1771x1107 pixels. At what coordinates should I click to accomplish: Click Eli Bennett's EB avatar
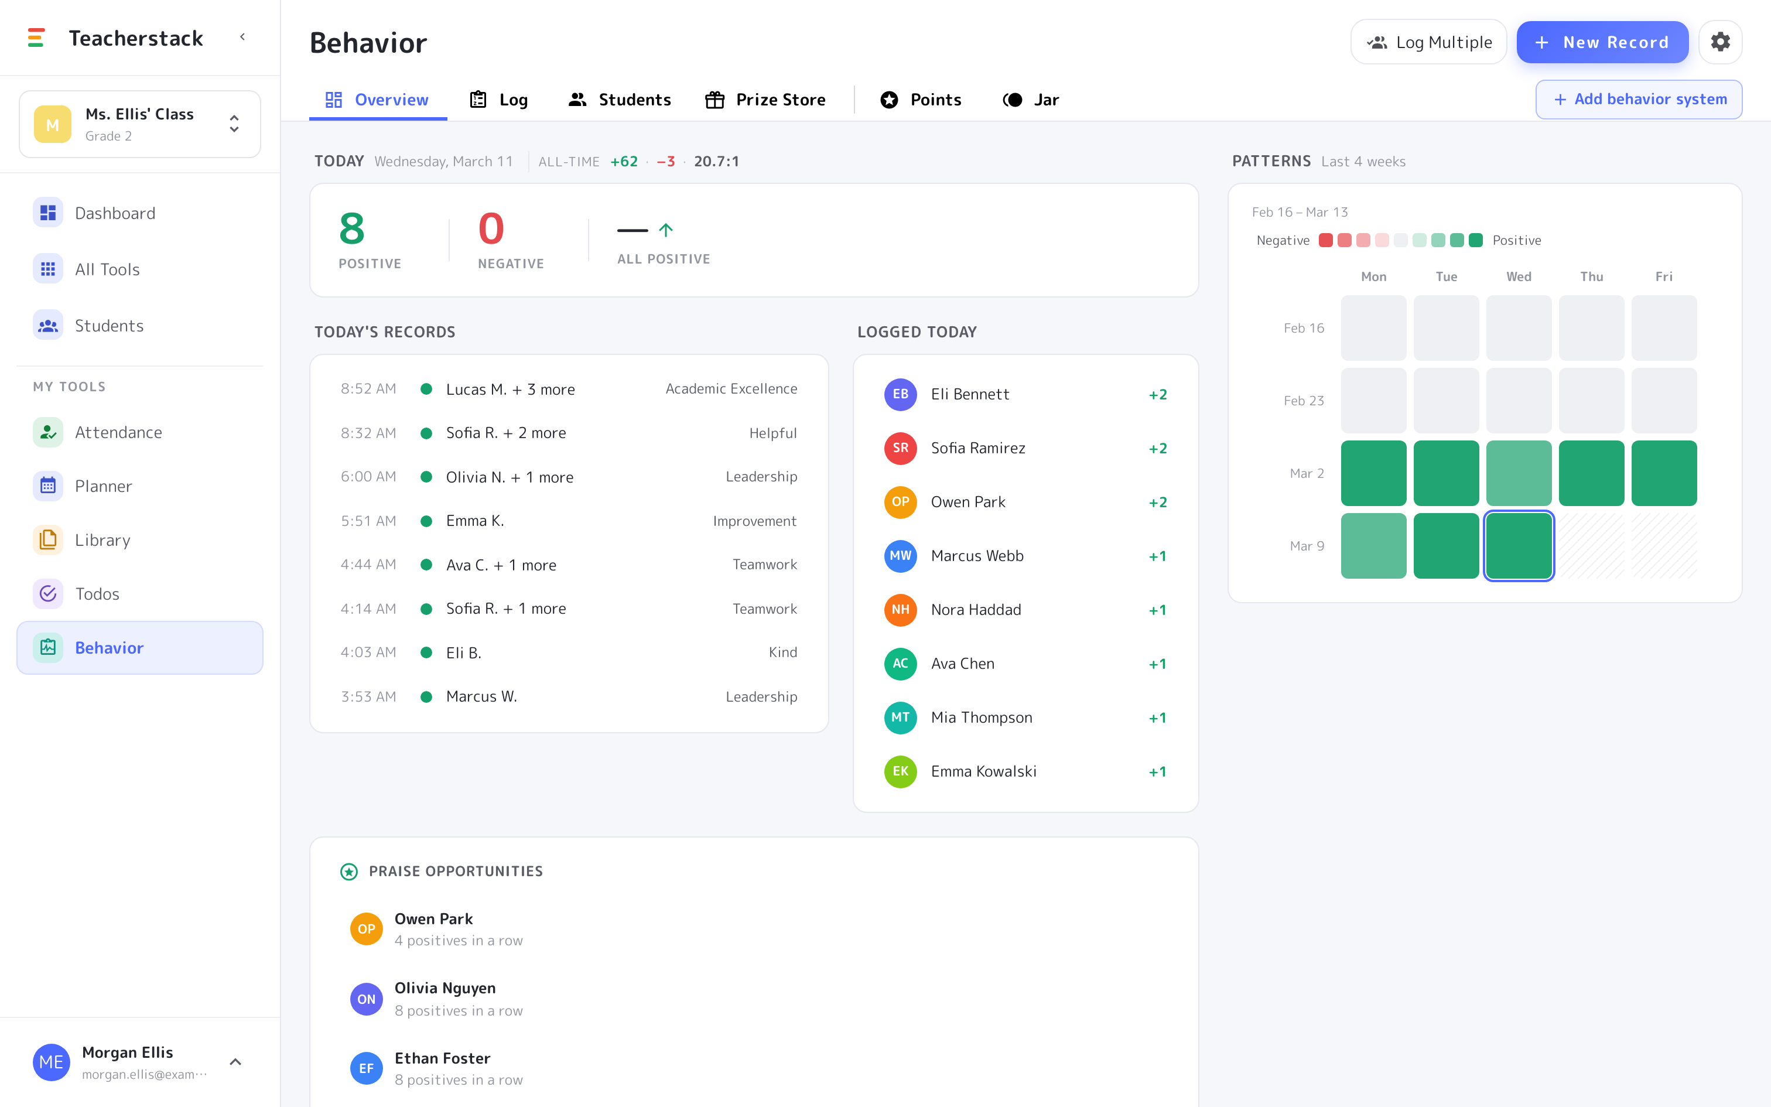coord(900,394)
